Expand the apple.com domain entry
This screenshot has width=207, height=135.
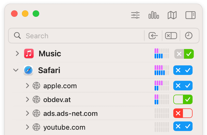27,86
